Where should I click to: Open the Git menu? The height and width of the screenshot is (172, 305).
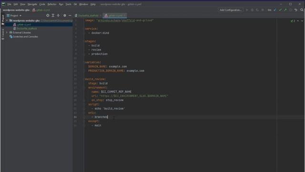[x=75, y=4]
